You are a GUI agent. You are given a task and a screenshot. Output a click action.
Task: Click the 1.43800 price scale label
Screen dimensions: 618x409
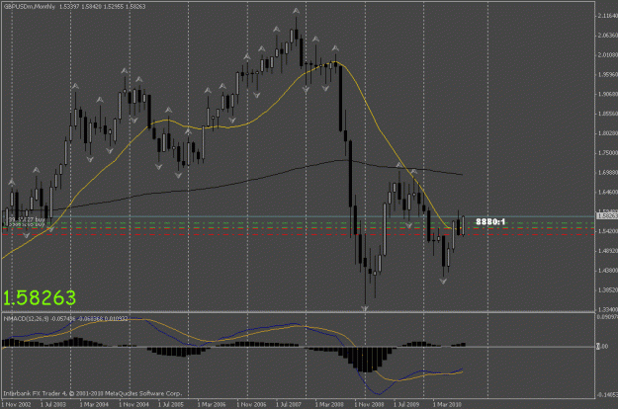click(x=608, y=271)
